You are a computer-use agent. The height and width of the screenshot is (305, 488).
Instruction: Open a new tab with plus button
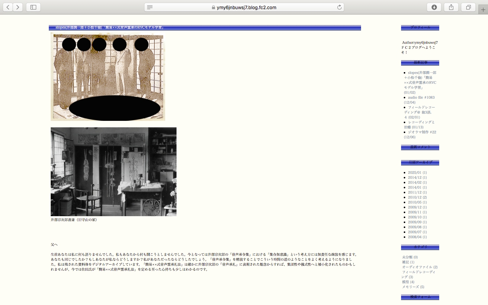coord(483,10)
